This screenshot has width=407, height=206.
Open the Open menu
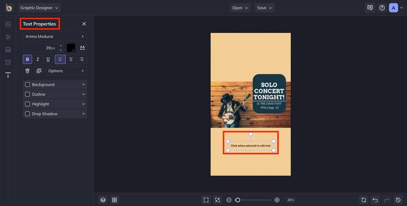tap(240, 8)
